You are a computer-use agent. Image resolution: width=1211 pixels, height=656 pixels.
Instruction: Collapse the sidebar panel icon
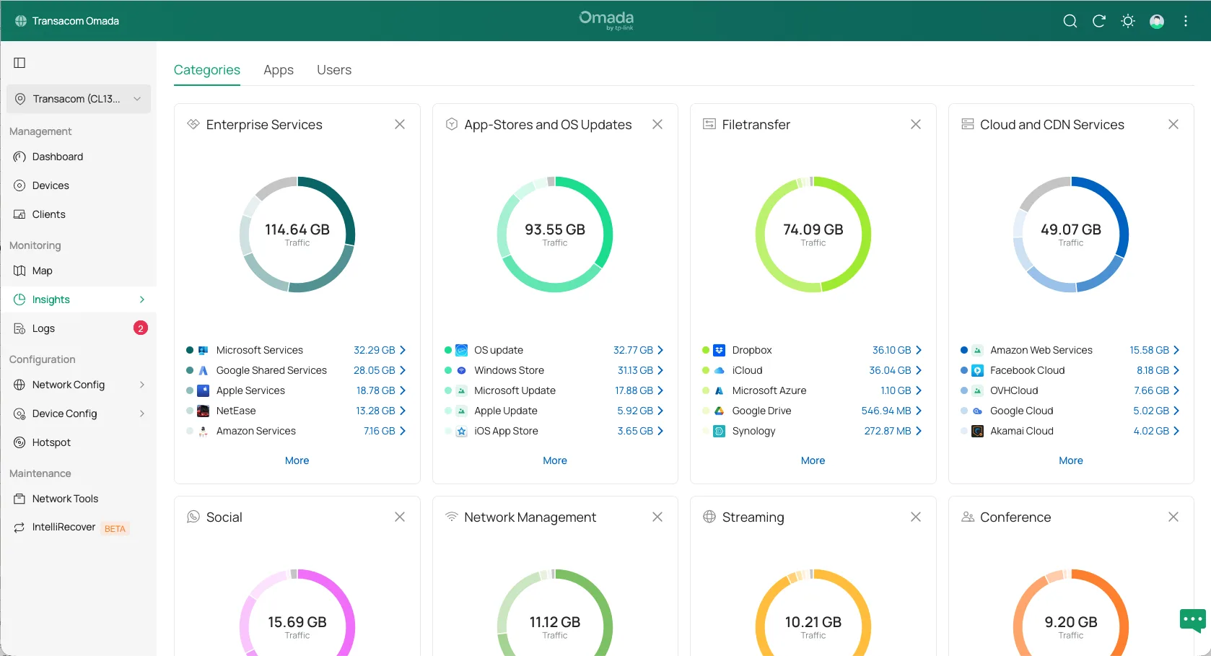coord(19,63)
